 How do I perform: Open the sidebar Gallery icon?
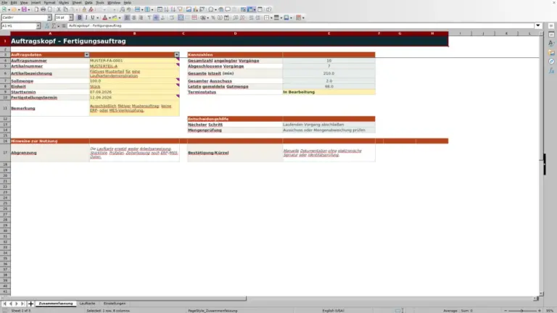551,52
